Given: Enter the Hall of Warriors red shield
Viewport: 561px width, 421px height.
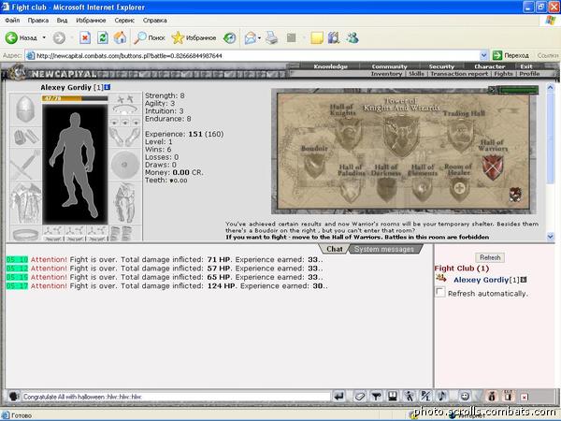Looking at the screenshot, I should (x=493, y=167).
